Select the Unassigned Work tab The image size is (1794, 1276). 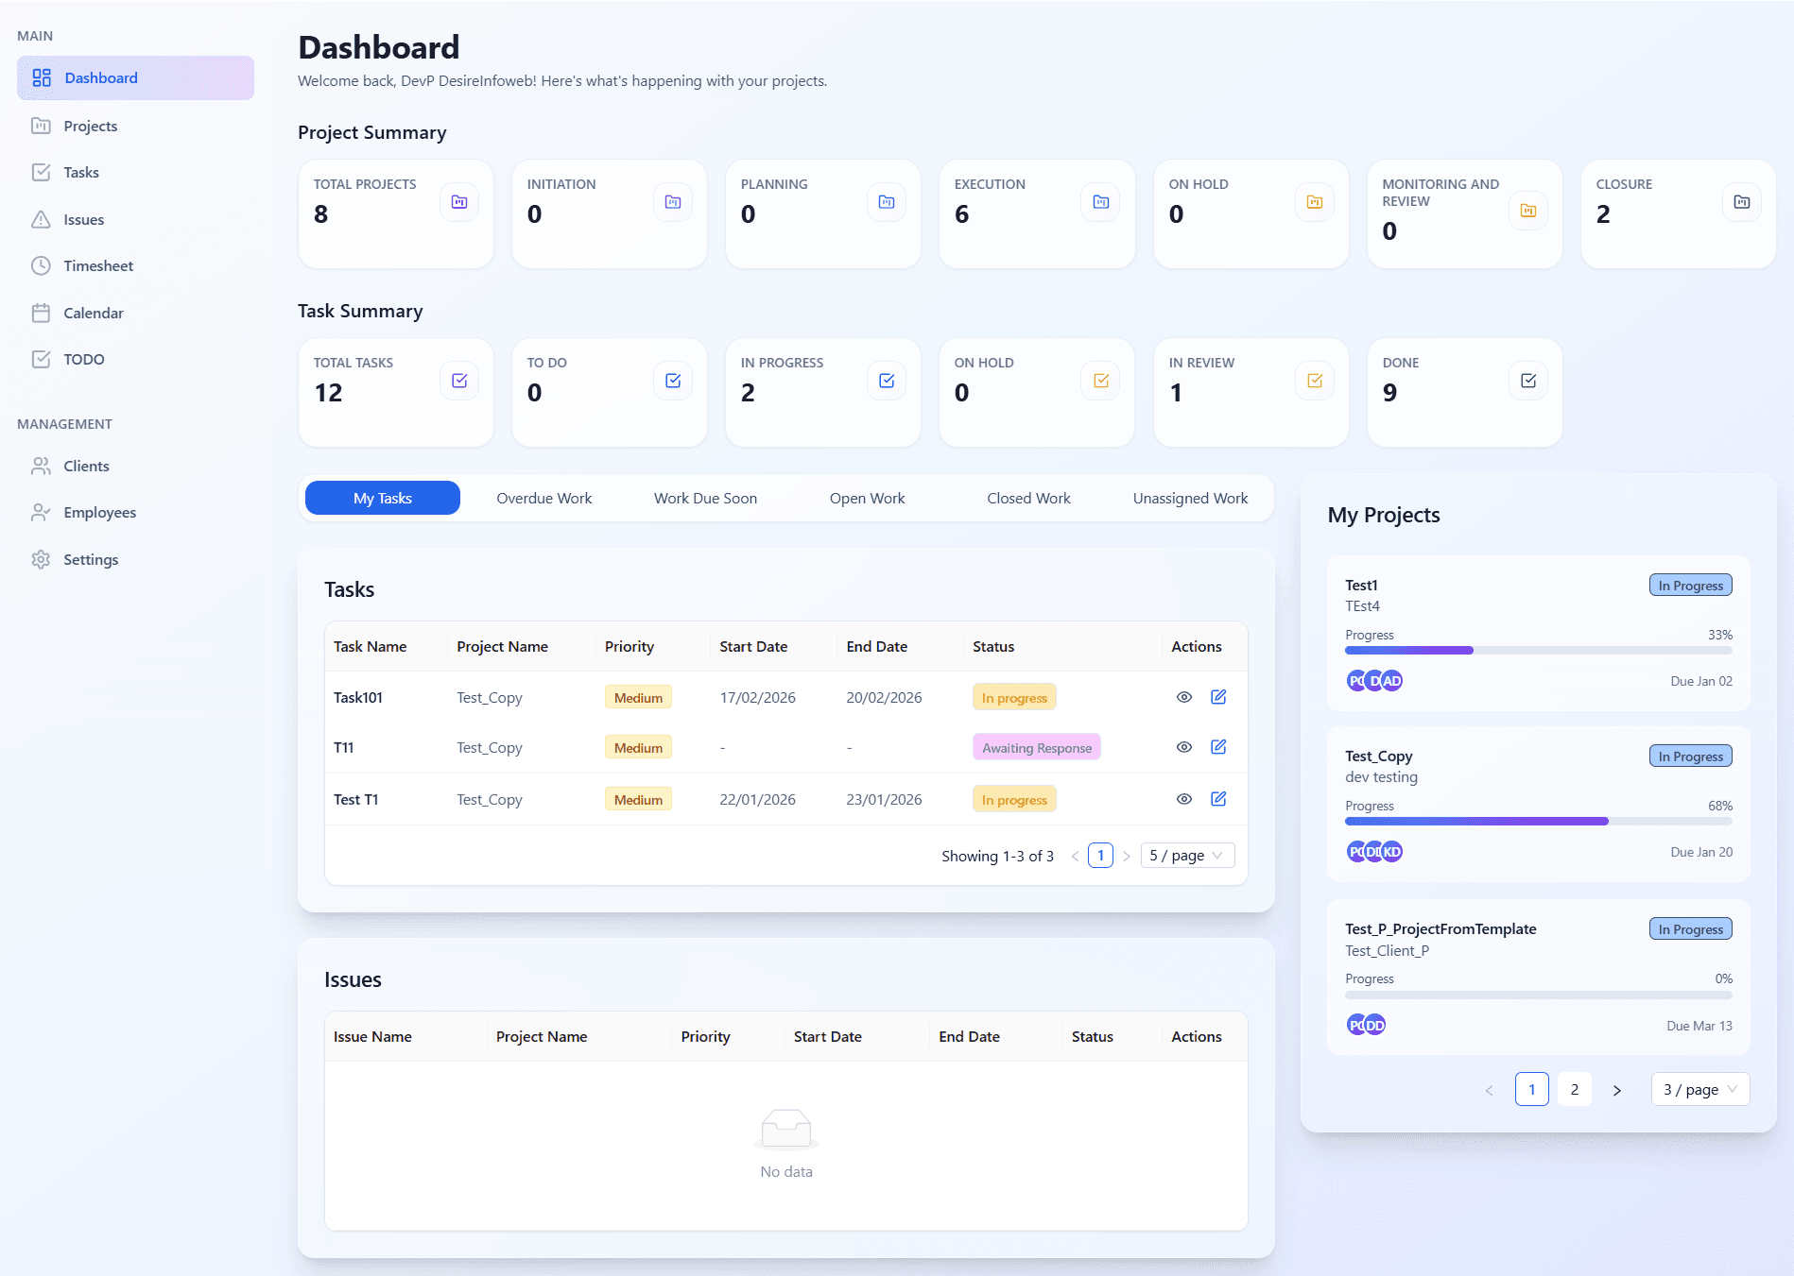point(1190,499)
